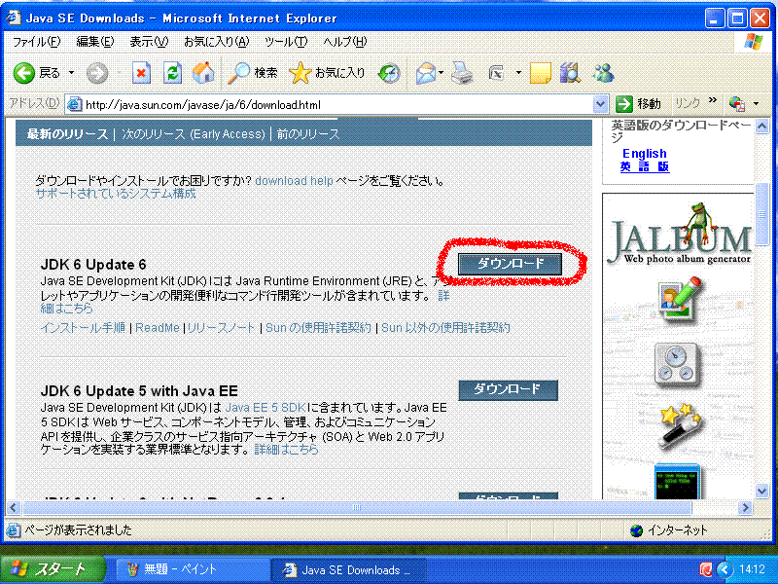This screenshot has width=778, height=584.
Task: Open the Edit button dropdown arrow
Action: tap(518, 73)
